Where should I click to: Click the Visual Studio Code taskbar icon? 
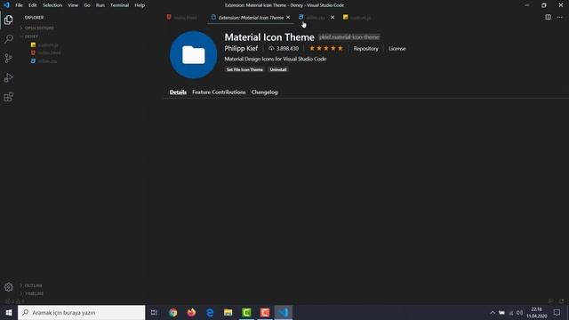click(284, 312)
